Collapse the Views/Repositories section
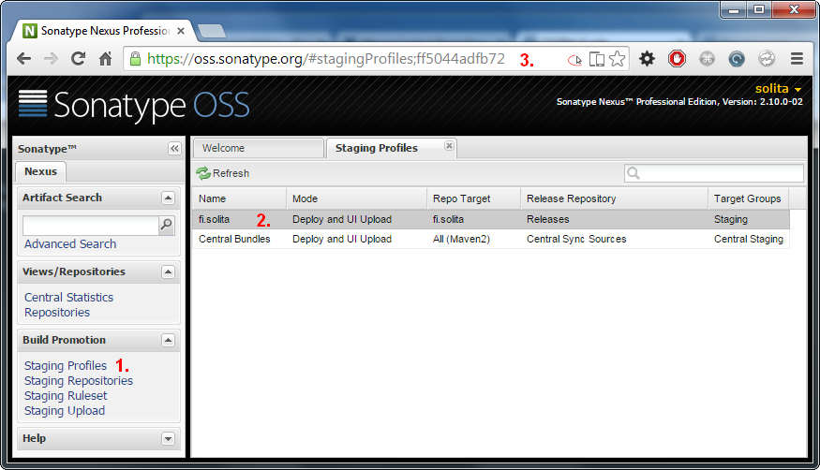Viewport: 820px width, 470px height. pos(168,272)
